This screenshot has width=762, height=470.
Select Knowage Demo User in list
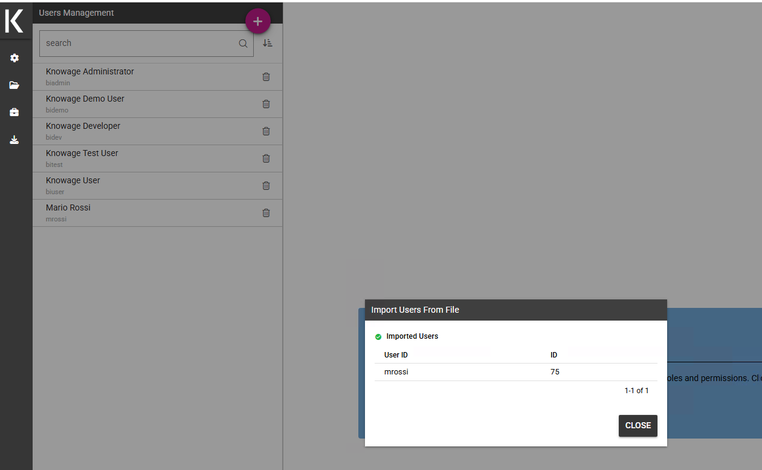click(x=157, y=104)
